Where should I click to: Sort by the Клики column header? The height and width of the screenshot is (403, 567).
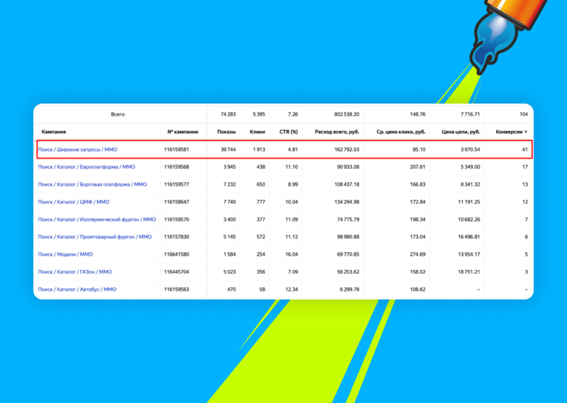[258, 132]
